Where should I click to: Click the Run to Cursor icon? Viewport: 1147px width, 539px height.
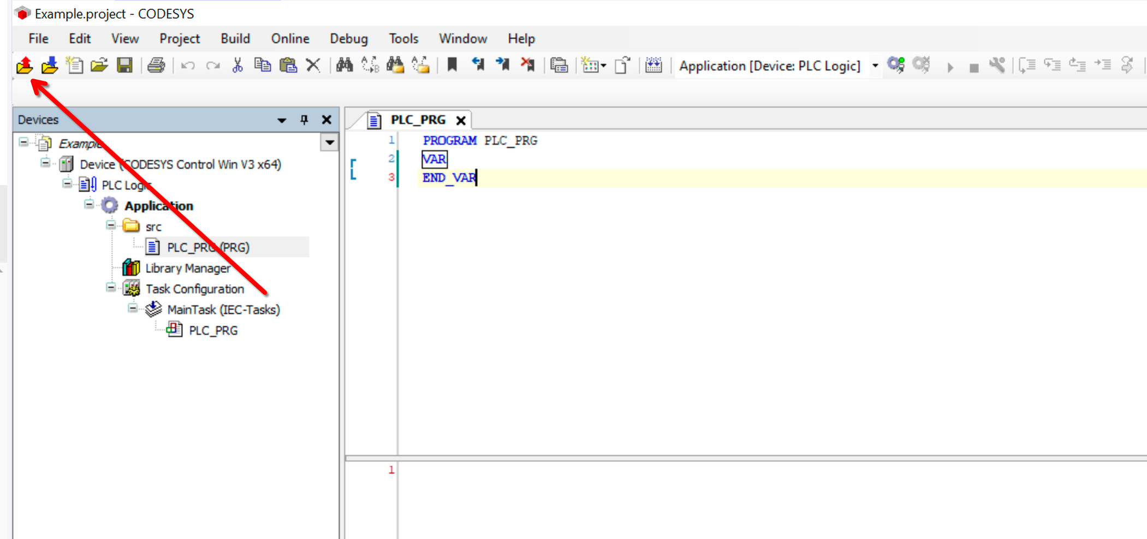(1103, 66)
